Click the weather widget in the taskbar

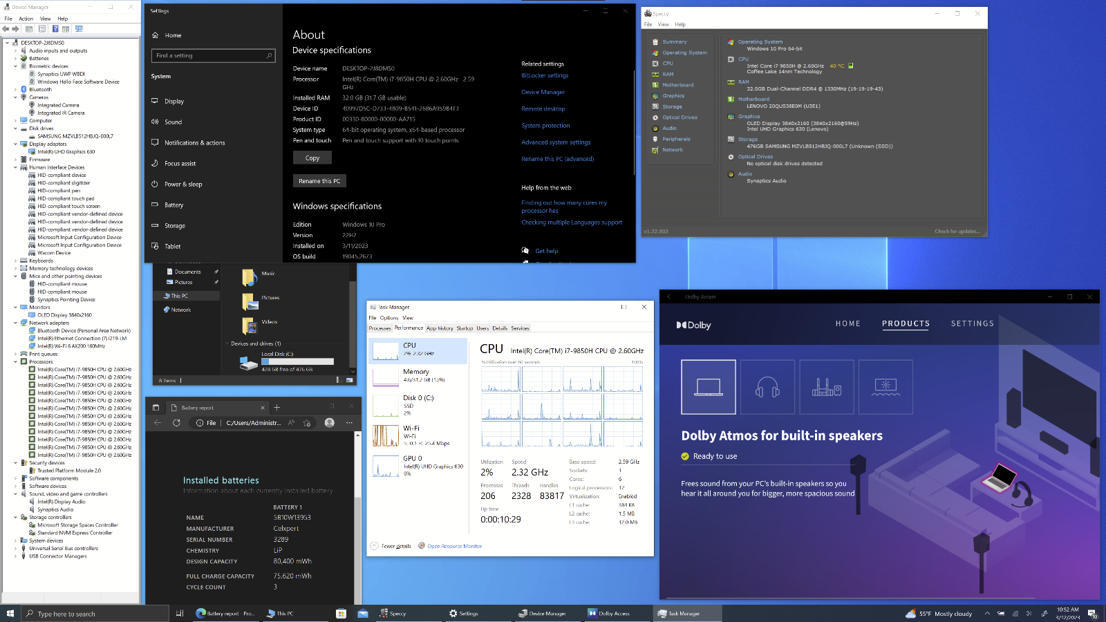tap(939, 614)
